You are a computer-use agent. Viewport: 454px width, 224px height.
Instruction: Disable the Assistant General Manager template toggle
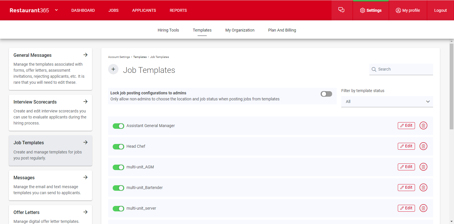point(118,126)
